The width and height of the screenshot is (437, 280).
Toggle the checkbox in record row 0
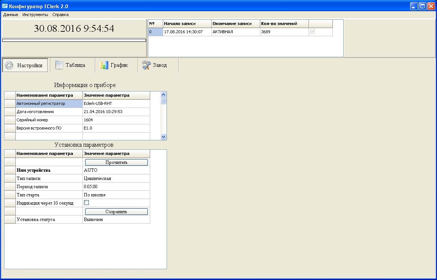tap(313, 32)
